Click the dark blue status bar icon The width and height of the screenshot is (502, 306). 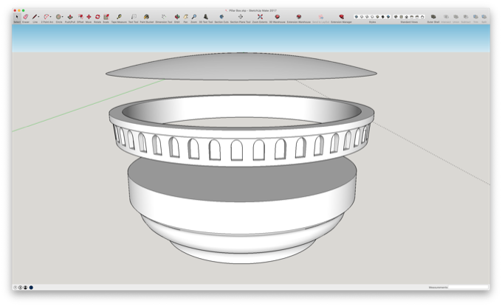[x=31, y=288]
